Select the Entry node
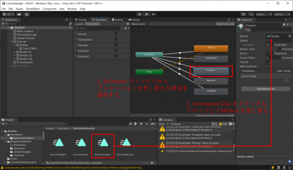This screenshot has width=293, height=170. [149, 72]
